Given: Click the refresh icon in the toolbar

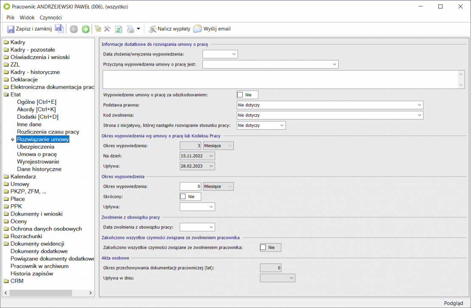Looking at the screenshot, I should coord(119,29).
